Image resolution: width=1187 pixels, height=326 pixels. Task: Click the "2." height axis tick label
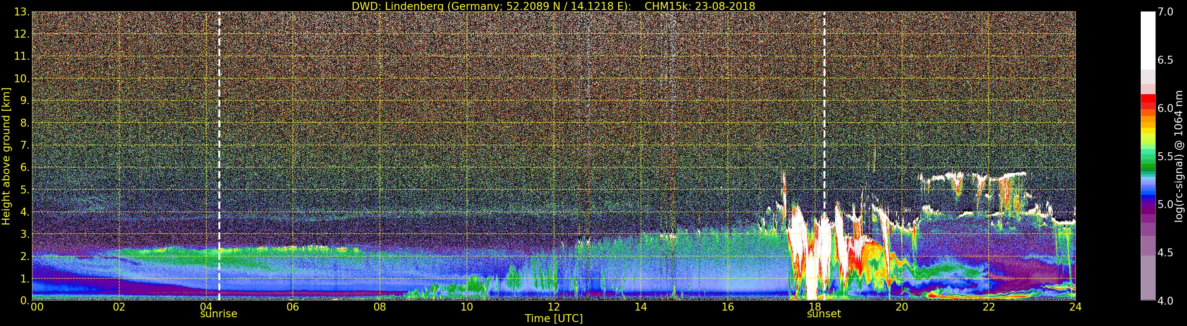(x=25, y=256)
